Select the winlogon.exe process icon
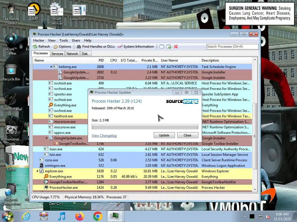 click(41, 166)
